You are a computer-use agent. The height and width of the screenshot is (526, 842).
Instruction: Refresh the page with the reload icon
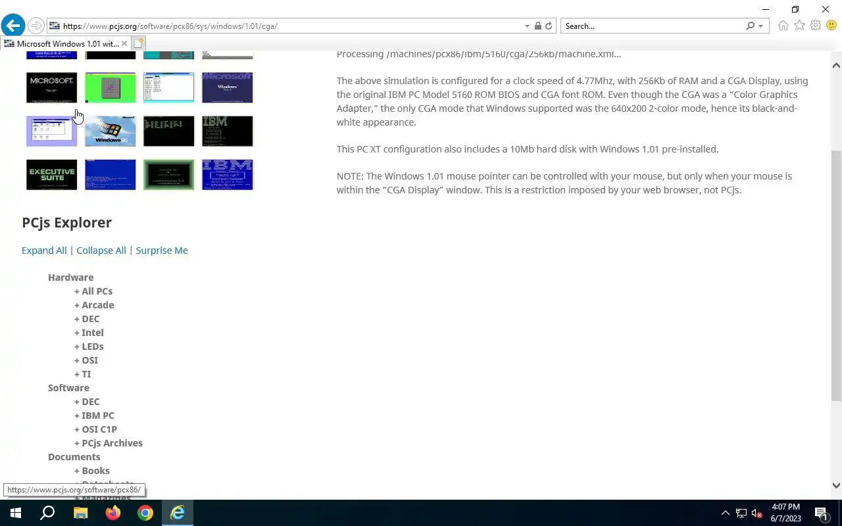(549, 26)
